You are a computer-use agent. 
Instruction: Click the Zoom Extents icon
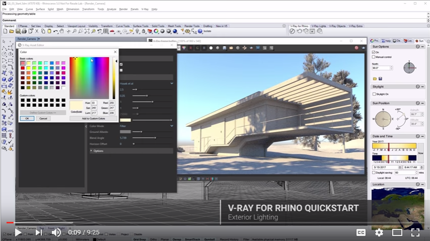point(87,31)
